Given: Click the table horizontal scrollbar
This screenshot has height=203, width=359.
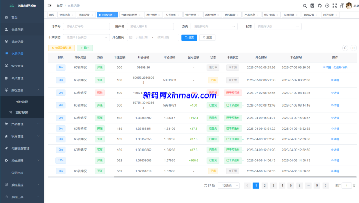Looking at the screenshot, I should pos(235,177).
